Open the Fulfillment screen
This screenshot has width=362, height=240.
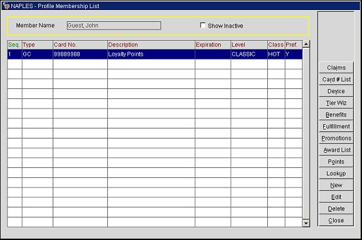pyautogui.click(x=336, y=127)
